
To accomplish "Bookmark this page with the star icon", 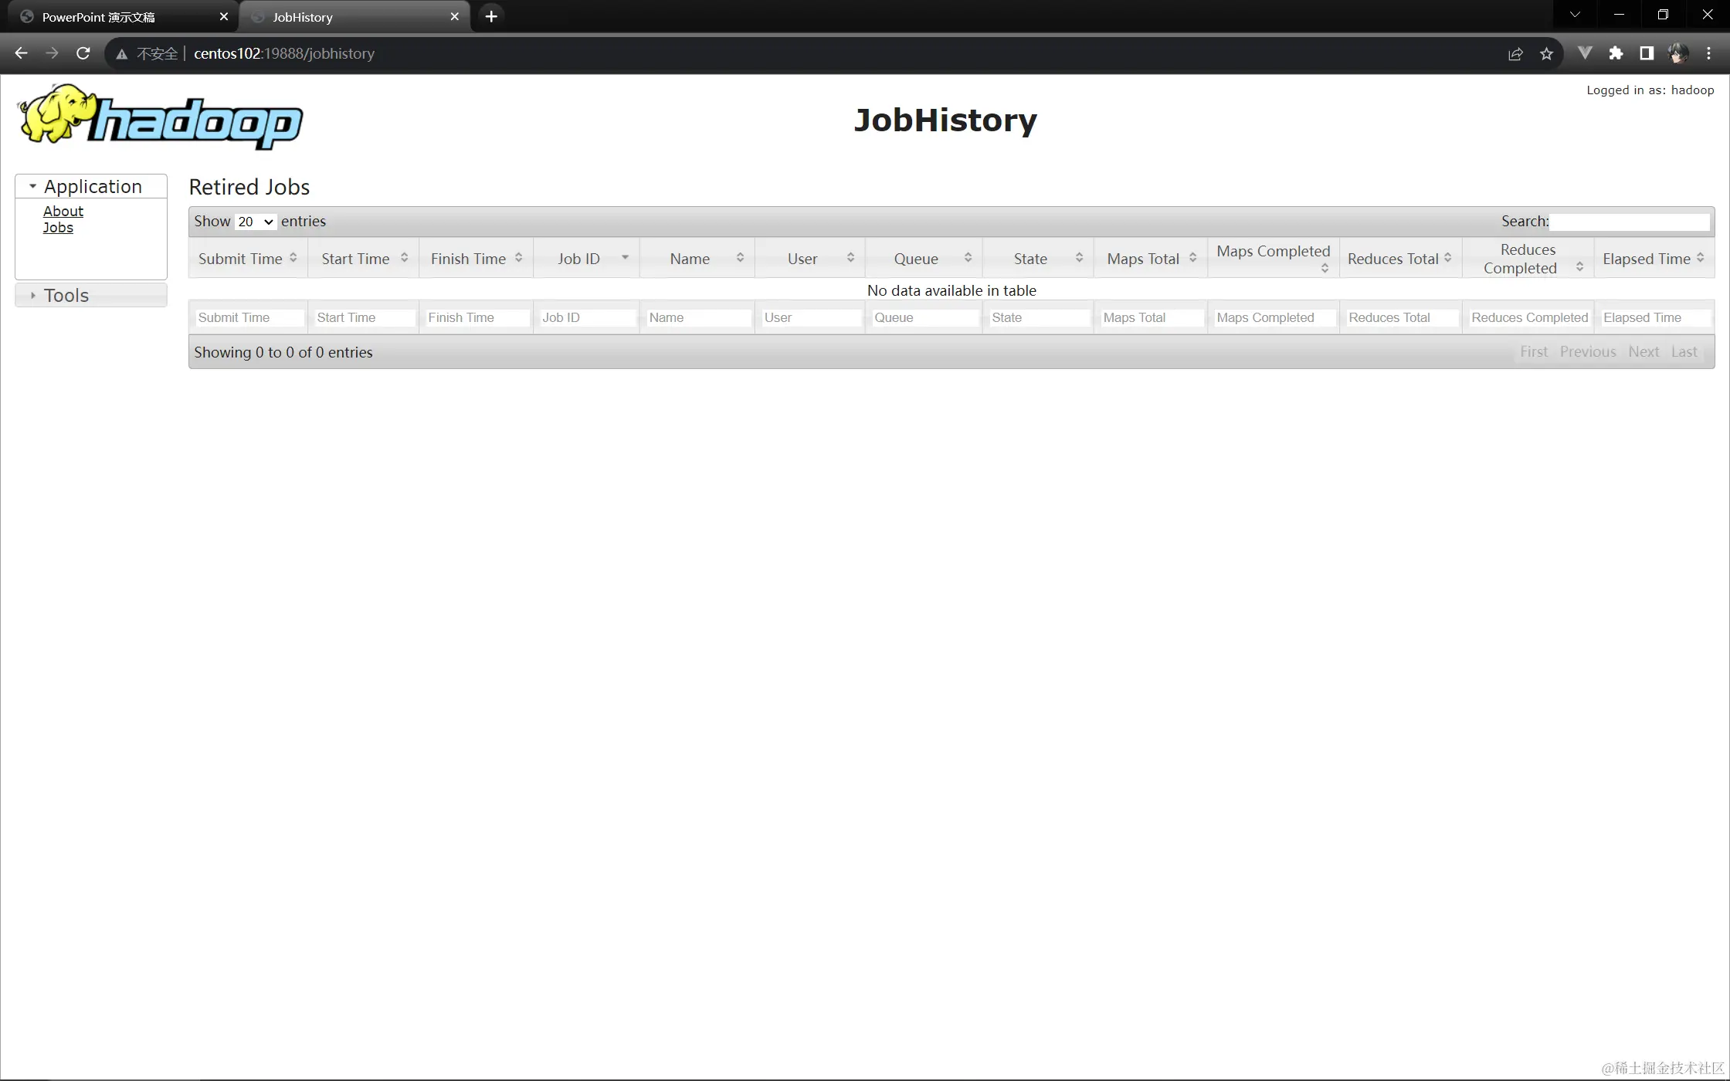I will (x=1546, y=53).
